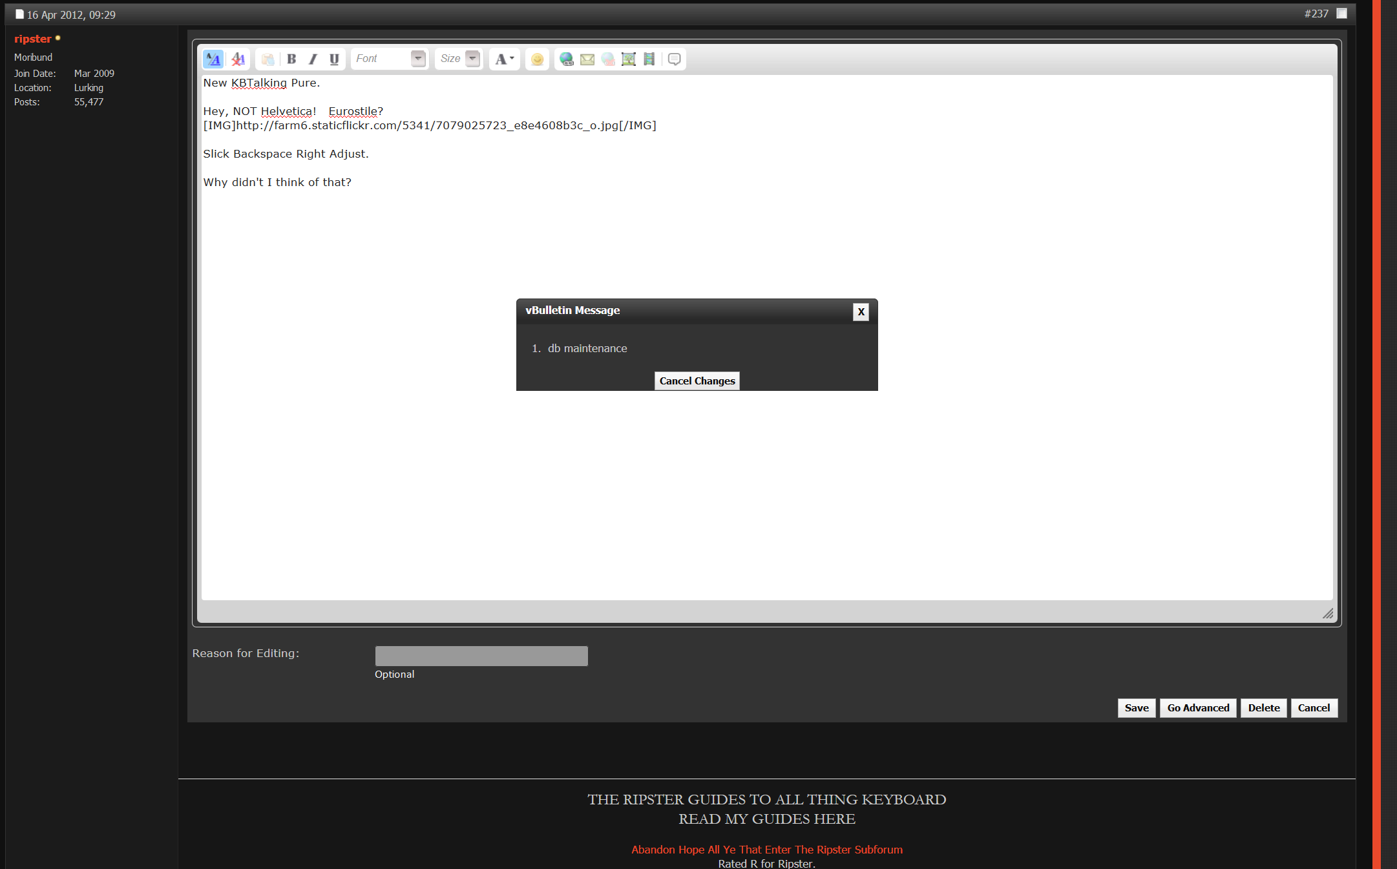Open the Insert Image tool
Screen dimensions: 1397x869
point(628,59)
